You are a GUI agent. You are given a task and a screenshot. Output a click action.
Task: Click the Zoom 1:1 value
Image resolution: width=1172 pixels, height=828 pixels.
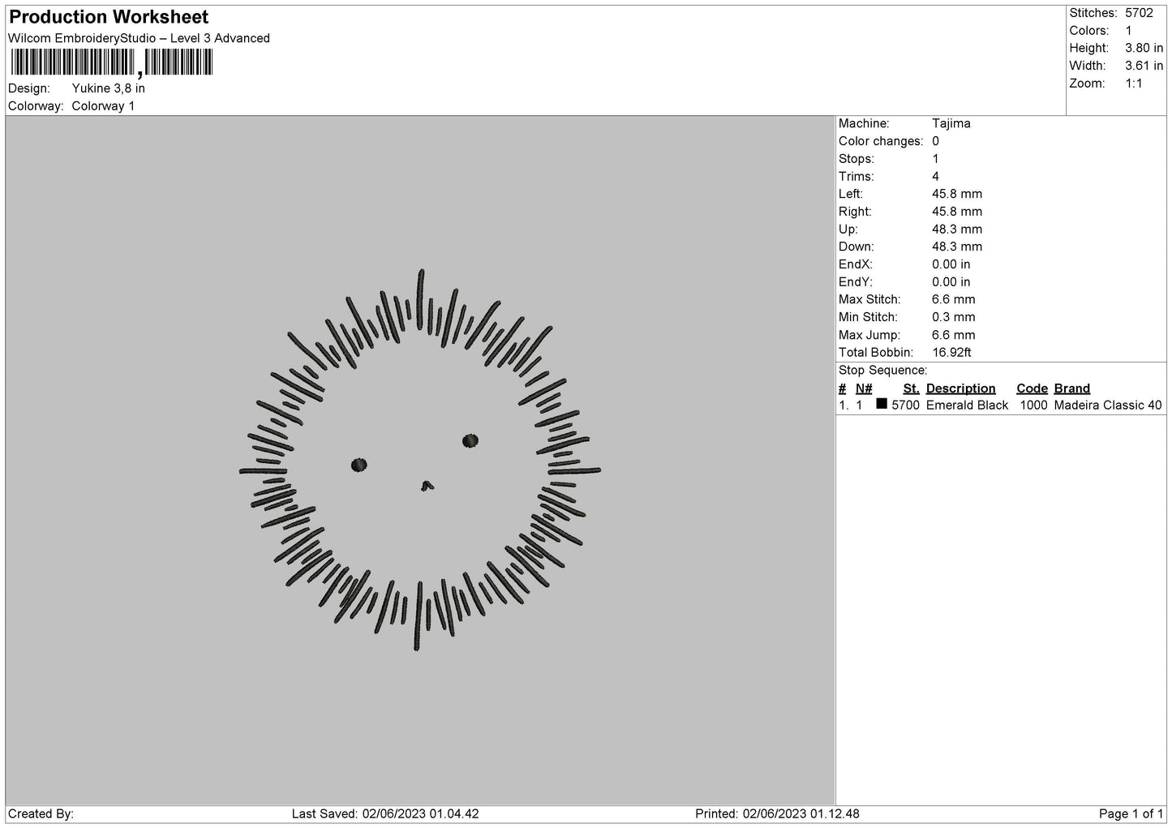(1133, 84)
